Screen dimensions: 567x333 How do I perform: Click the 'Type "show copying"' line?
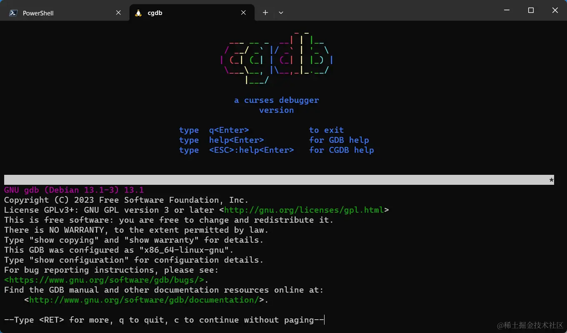coord(134,240)
